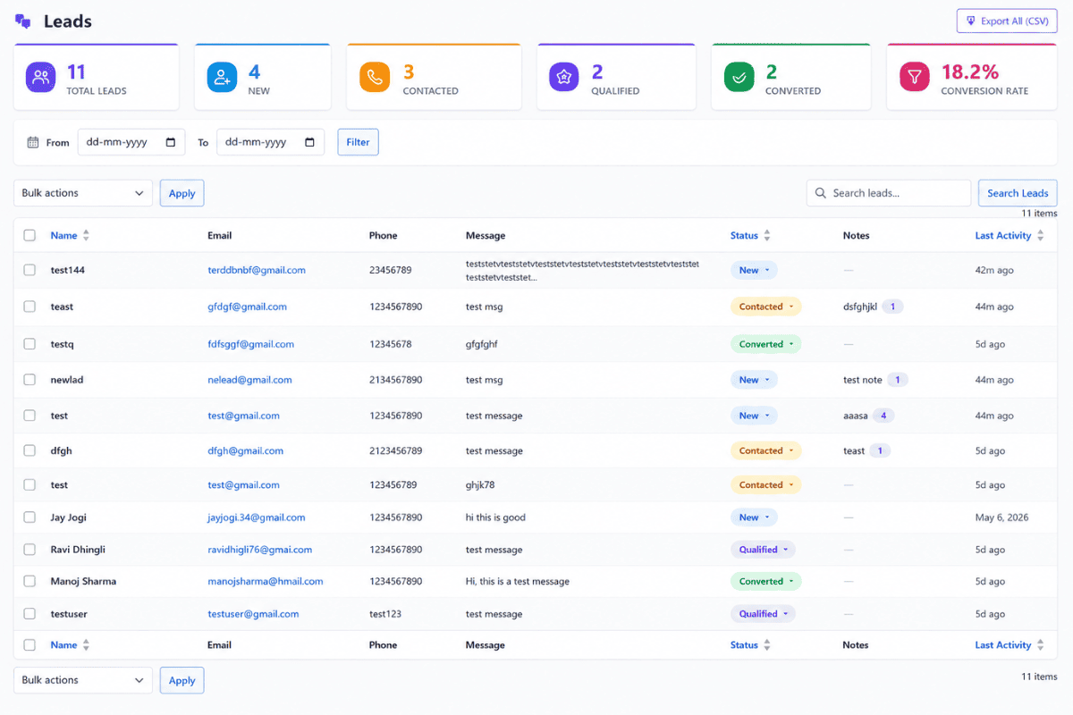
Task: Open the From date calendar picker icon
Action: [171, 142]
